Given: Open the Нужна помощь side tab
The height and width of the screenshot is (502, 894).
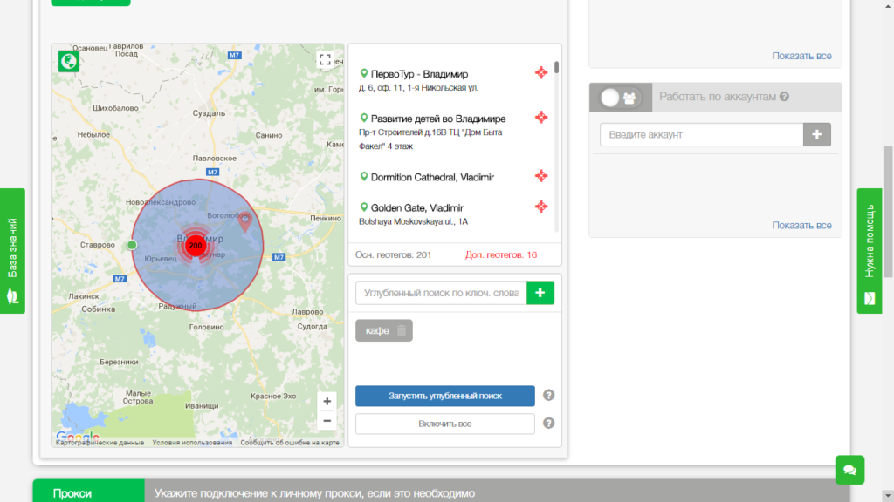Looking at the screenshot, I should 870,251.
